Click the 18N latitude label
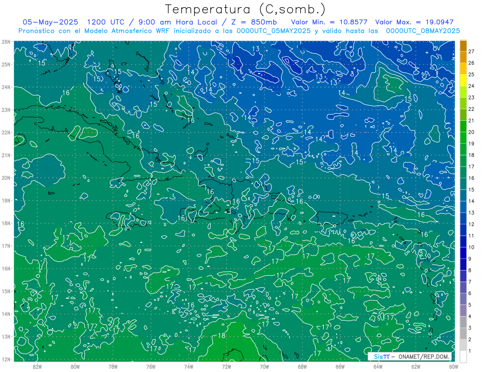This screenshot has width=482, height=372. coord(6,223)
